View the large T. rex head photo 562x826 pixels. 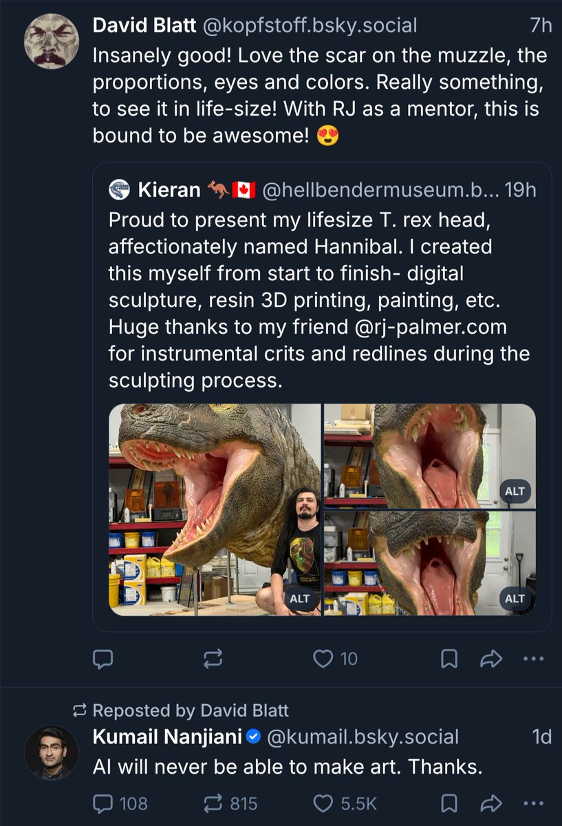(215, 509)
